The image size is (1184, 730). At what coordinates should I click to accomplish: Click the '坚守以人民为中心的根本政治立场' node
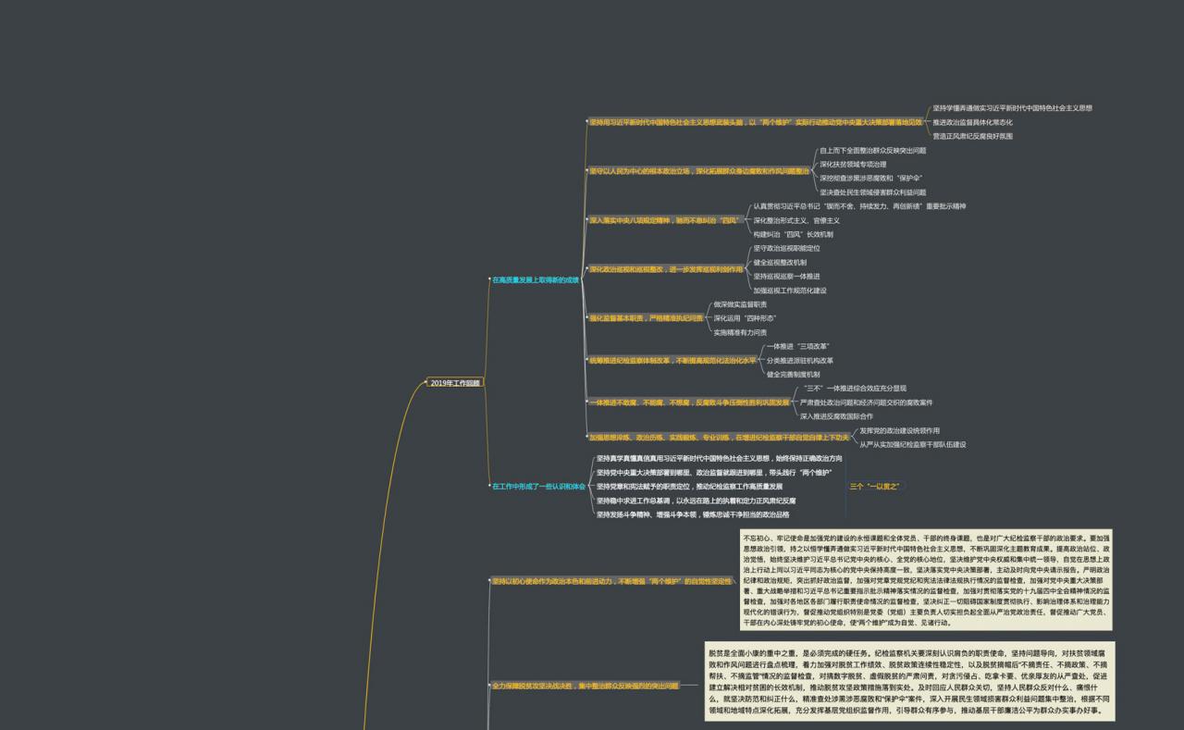tap(699, 170)
